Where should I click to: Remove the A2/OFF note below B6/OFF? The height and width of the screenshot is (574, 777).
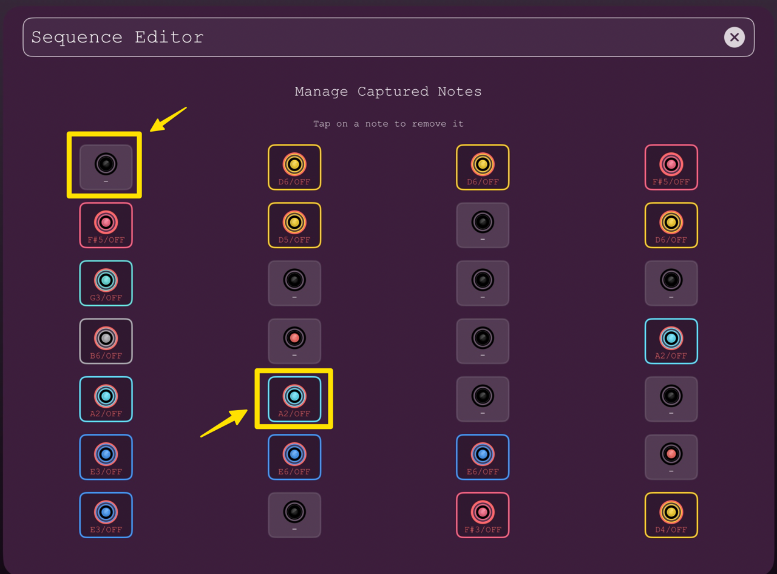(x=106, y=399)
